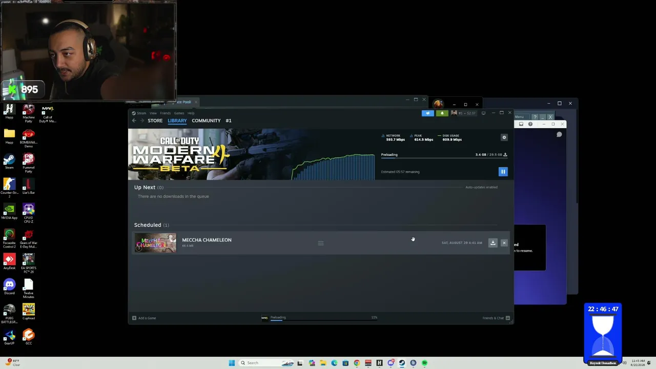
Task: Click the Meccha Chameleon reorder handle
Action: point(321,243)
